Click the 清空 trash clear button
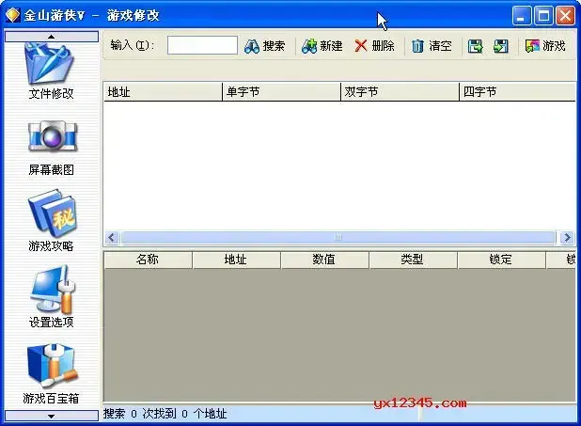The height and width of the screenshot is (426, 581). [432, 46]
